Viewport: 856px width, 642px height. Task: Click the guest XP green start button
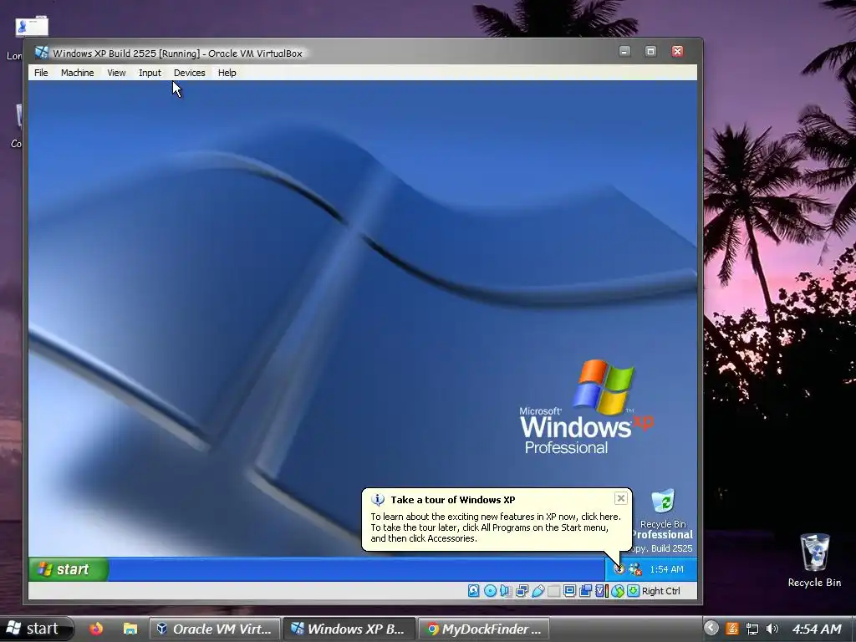(69, 569)
